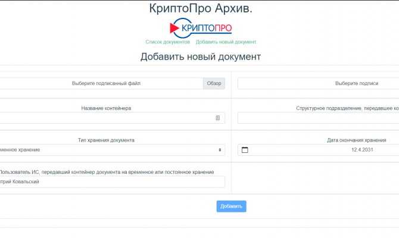Viewport: 399px width, 238px height.
Task: Click the Название контейнера label
Action: (x=106, y=108)
